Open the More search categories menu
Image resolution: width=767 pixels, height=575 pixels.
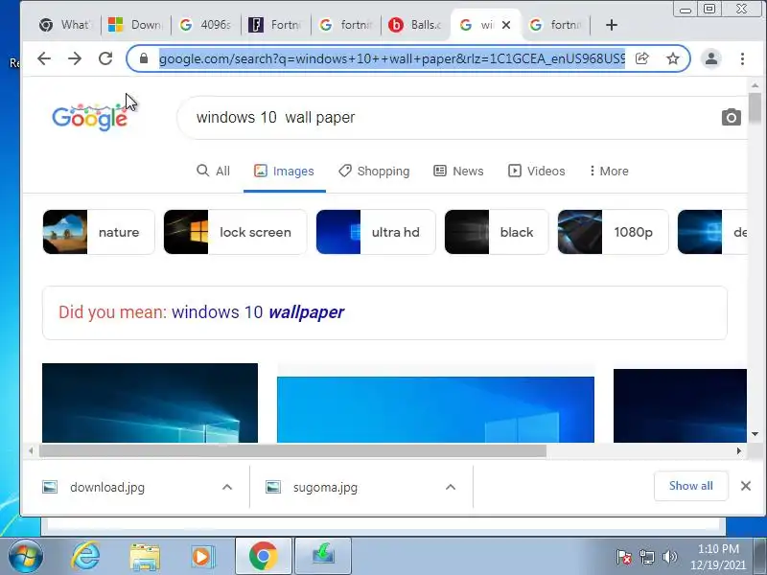point(609,172)
